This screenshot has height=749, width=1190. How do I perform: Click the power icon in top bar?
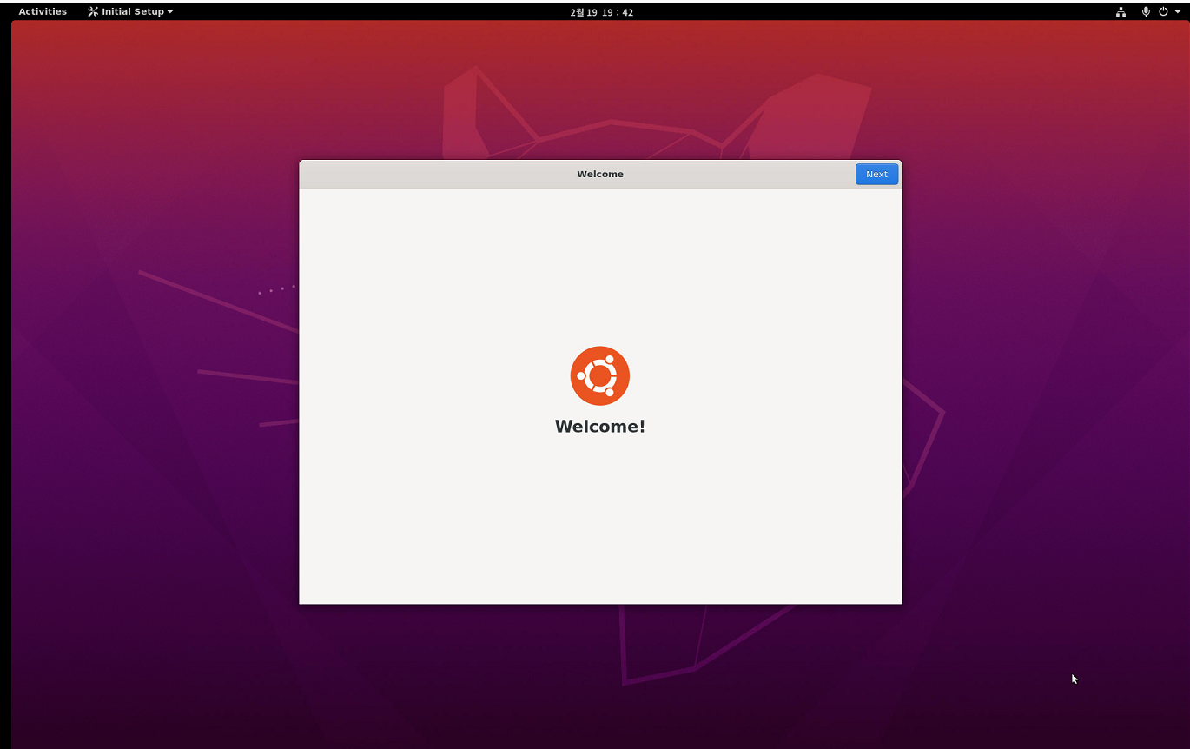(x=1163, y=11)
